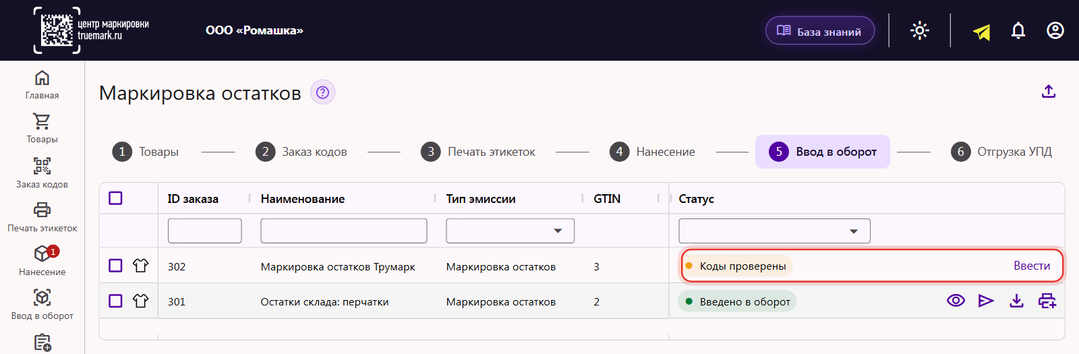Click status badge Коды проверены
Screen dimensions: 1079x354
pos(736,266)
